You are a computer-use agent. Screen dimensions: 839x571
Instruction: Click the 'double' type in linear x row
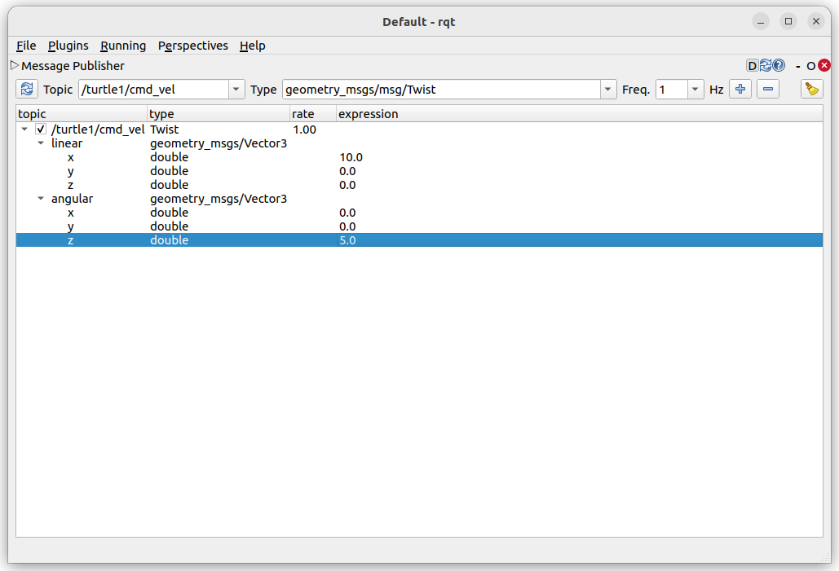[169, 157]
